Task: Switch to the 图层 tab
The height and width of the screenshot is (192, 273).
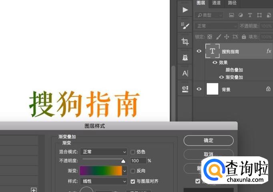Action: pyautogui.click(x=201, y=3)
